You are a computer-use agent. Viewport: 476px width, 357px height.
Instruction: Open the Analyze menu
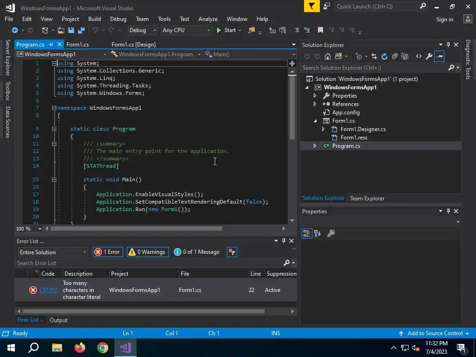[208, 19]
